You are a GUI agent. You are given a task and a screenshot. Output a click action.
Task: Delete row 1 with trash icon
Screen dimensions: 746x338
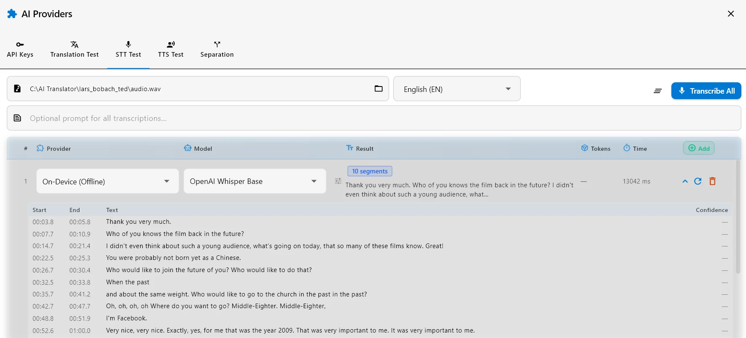(x=712, y=181)
